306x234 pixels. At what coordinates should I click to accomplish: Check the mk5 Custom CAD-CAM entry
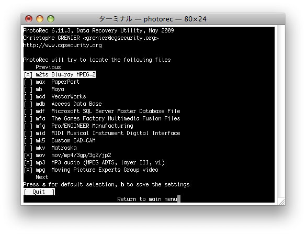click(x=60, y=140)
